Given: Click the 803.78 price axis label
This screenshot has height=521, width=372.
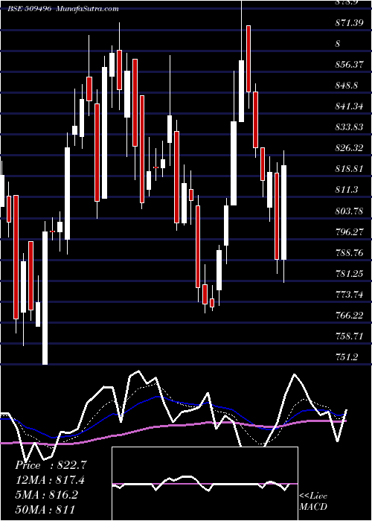Looking at the screenshot, I should [349, 211].
